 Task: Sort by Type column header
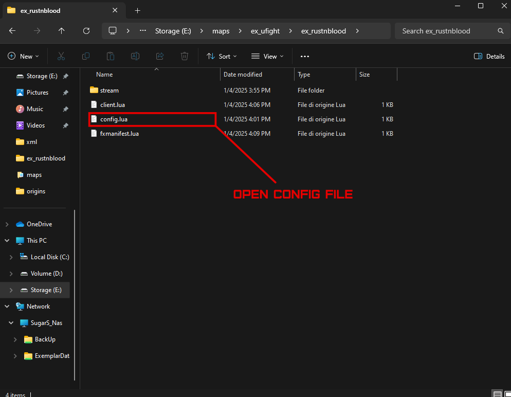325,75
